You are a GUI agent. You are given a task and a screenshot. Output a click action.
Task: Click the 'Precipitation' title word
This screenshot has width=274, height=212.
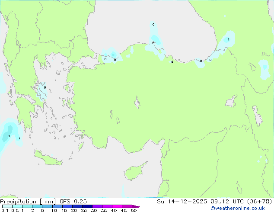pyautogui.click(x=18, y=202)
